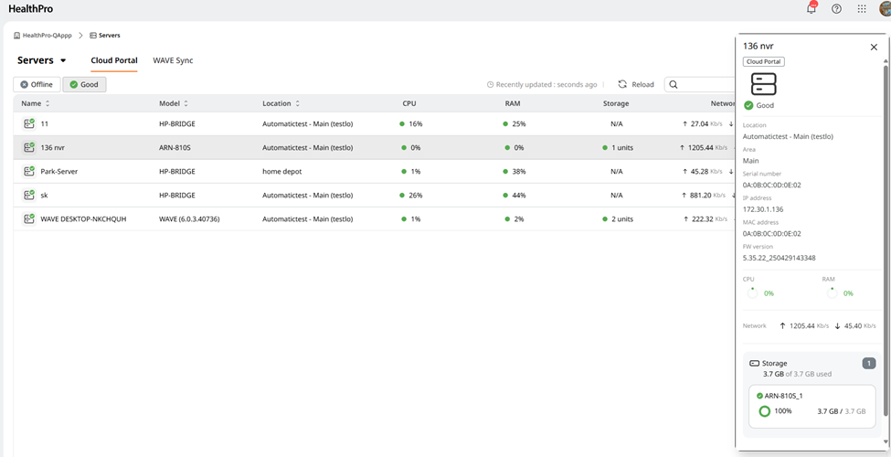This screenshot has width=891, height=457.
Task: Click the server icon beside WAVE DESKTOP-NKCHQUH
Action: (x=29, y=218)
